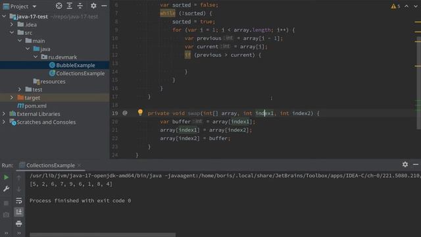Select opened file via locate target icon
The height and width of the screenshot is (237, 421).
coord(59,6)
